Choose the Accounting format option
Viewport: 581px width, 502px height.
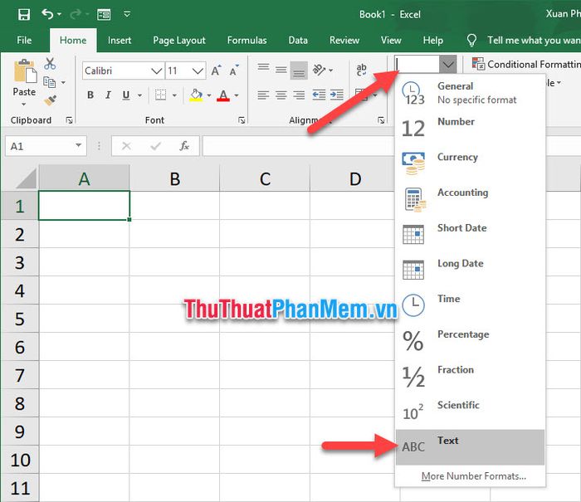point(470,199)
